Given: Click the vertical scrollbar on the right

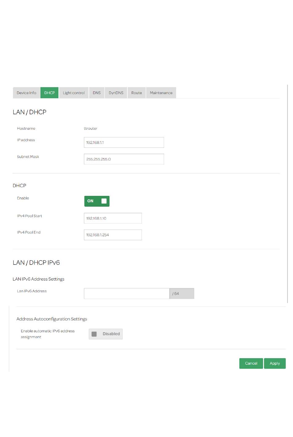Looking at the screenshot, I should pyautogui.click(x=287, y=194).
